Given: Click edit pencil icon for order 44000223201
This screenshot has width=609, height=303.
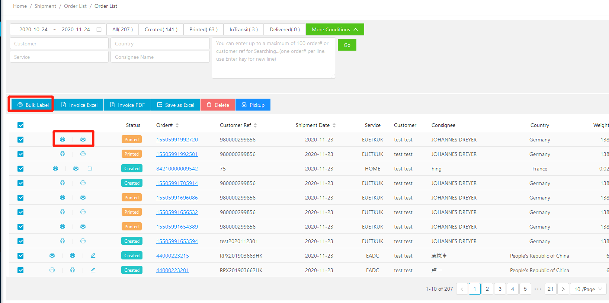Looking at the screenshot, I should point(93,270).
